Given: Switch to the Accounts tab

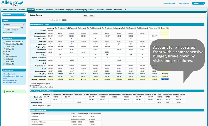Looking at the screenshot, I should (100, 10).
